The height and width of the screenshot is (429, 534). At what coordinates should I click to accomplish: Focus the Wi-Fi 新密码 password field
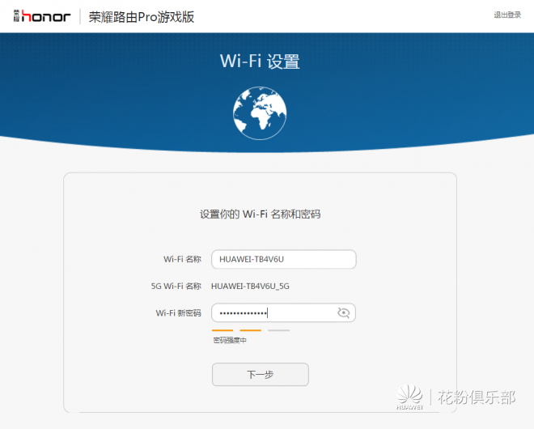click(284, 312)
